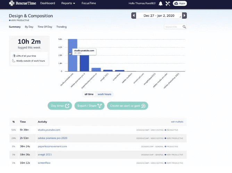Go to next week with right arrow

pos(184,16)
